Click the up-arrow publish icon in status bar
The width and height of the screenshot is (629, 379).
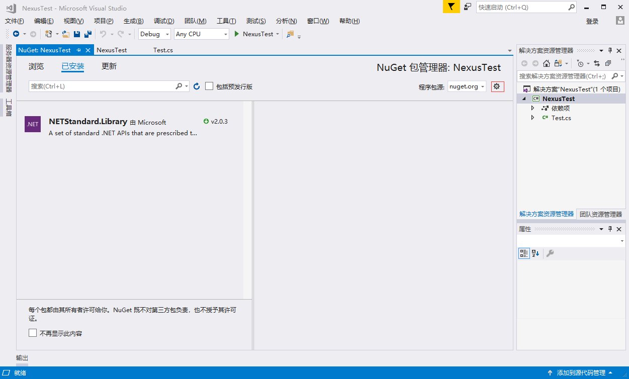point(550,373)
